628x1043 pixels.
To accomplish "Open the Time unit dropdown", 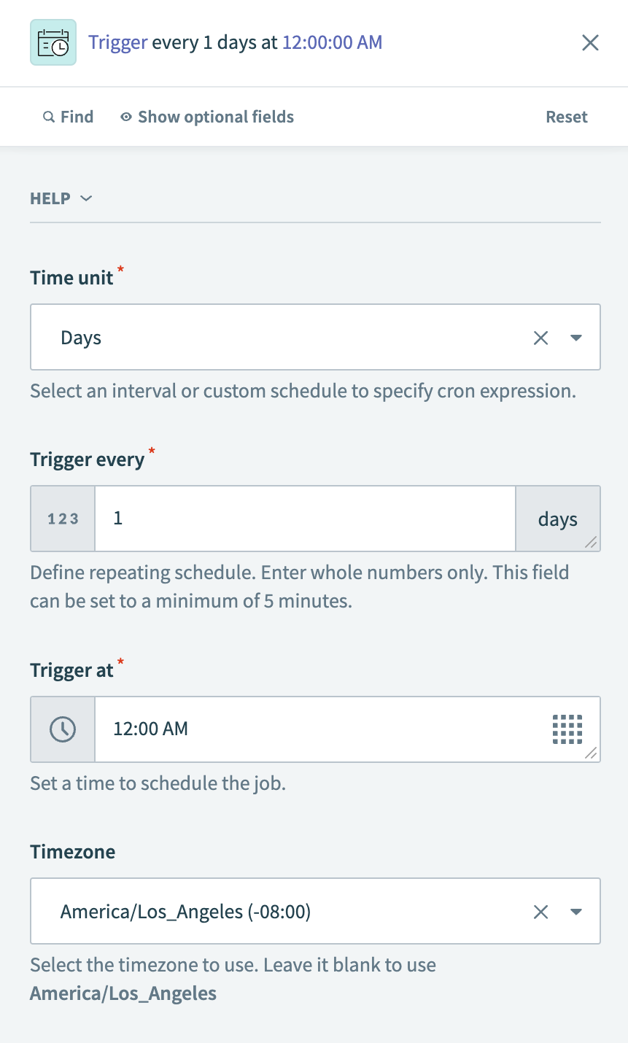I will coord(575,337).
